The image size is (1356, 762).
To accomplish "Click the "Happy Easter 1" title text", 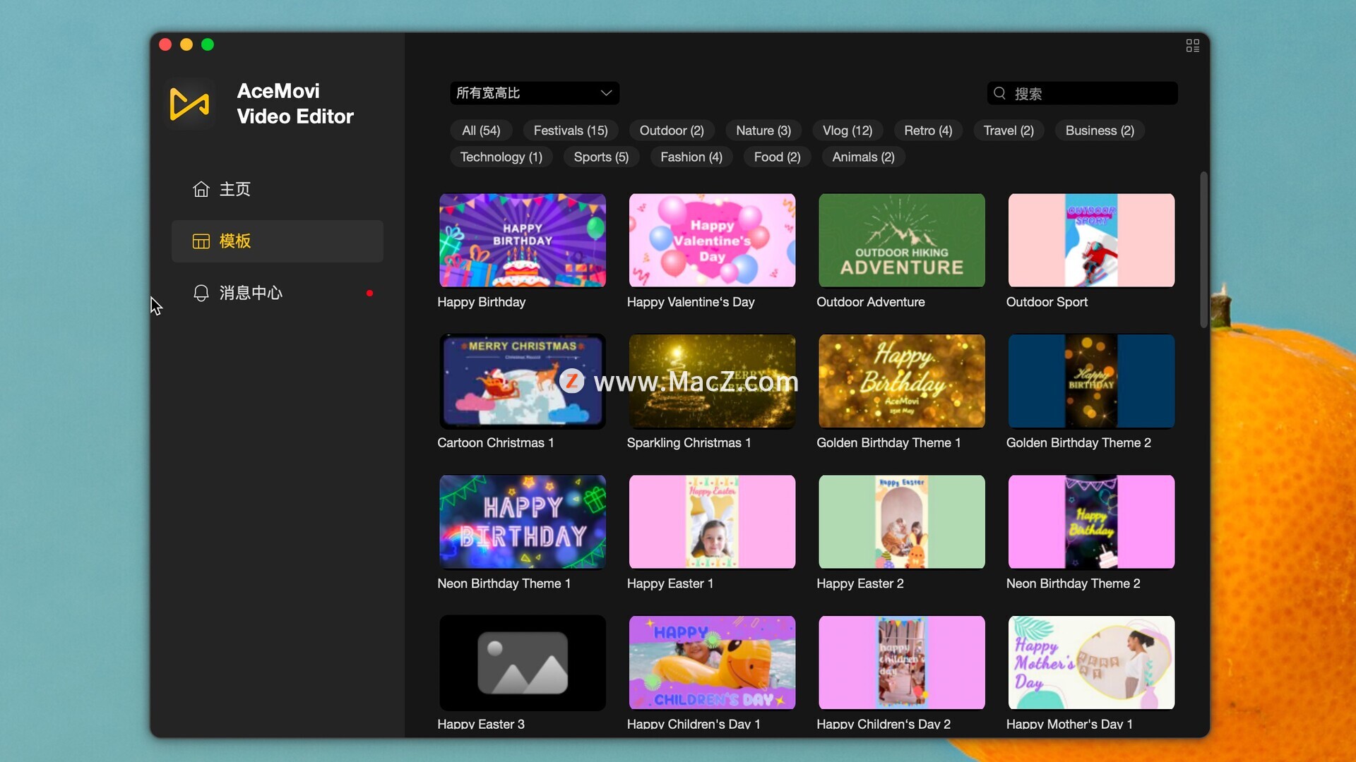I will (x=670, y=583).
